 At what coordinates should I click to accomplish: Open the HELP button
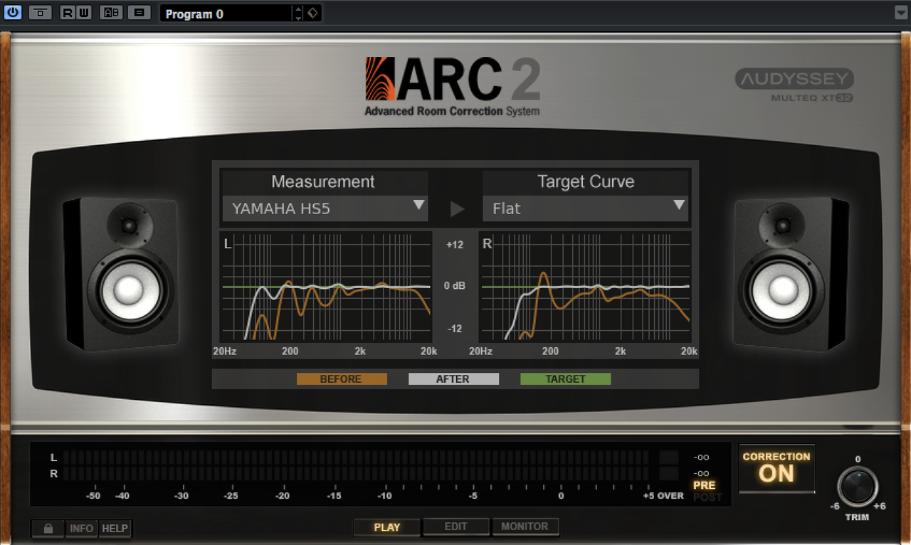pyautogui.click(x=115, y=529)
